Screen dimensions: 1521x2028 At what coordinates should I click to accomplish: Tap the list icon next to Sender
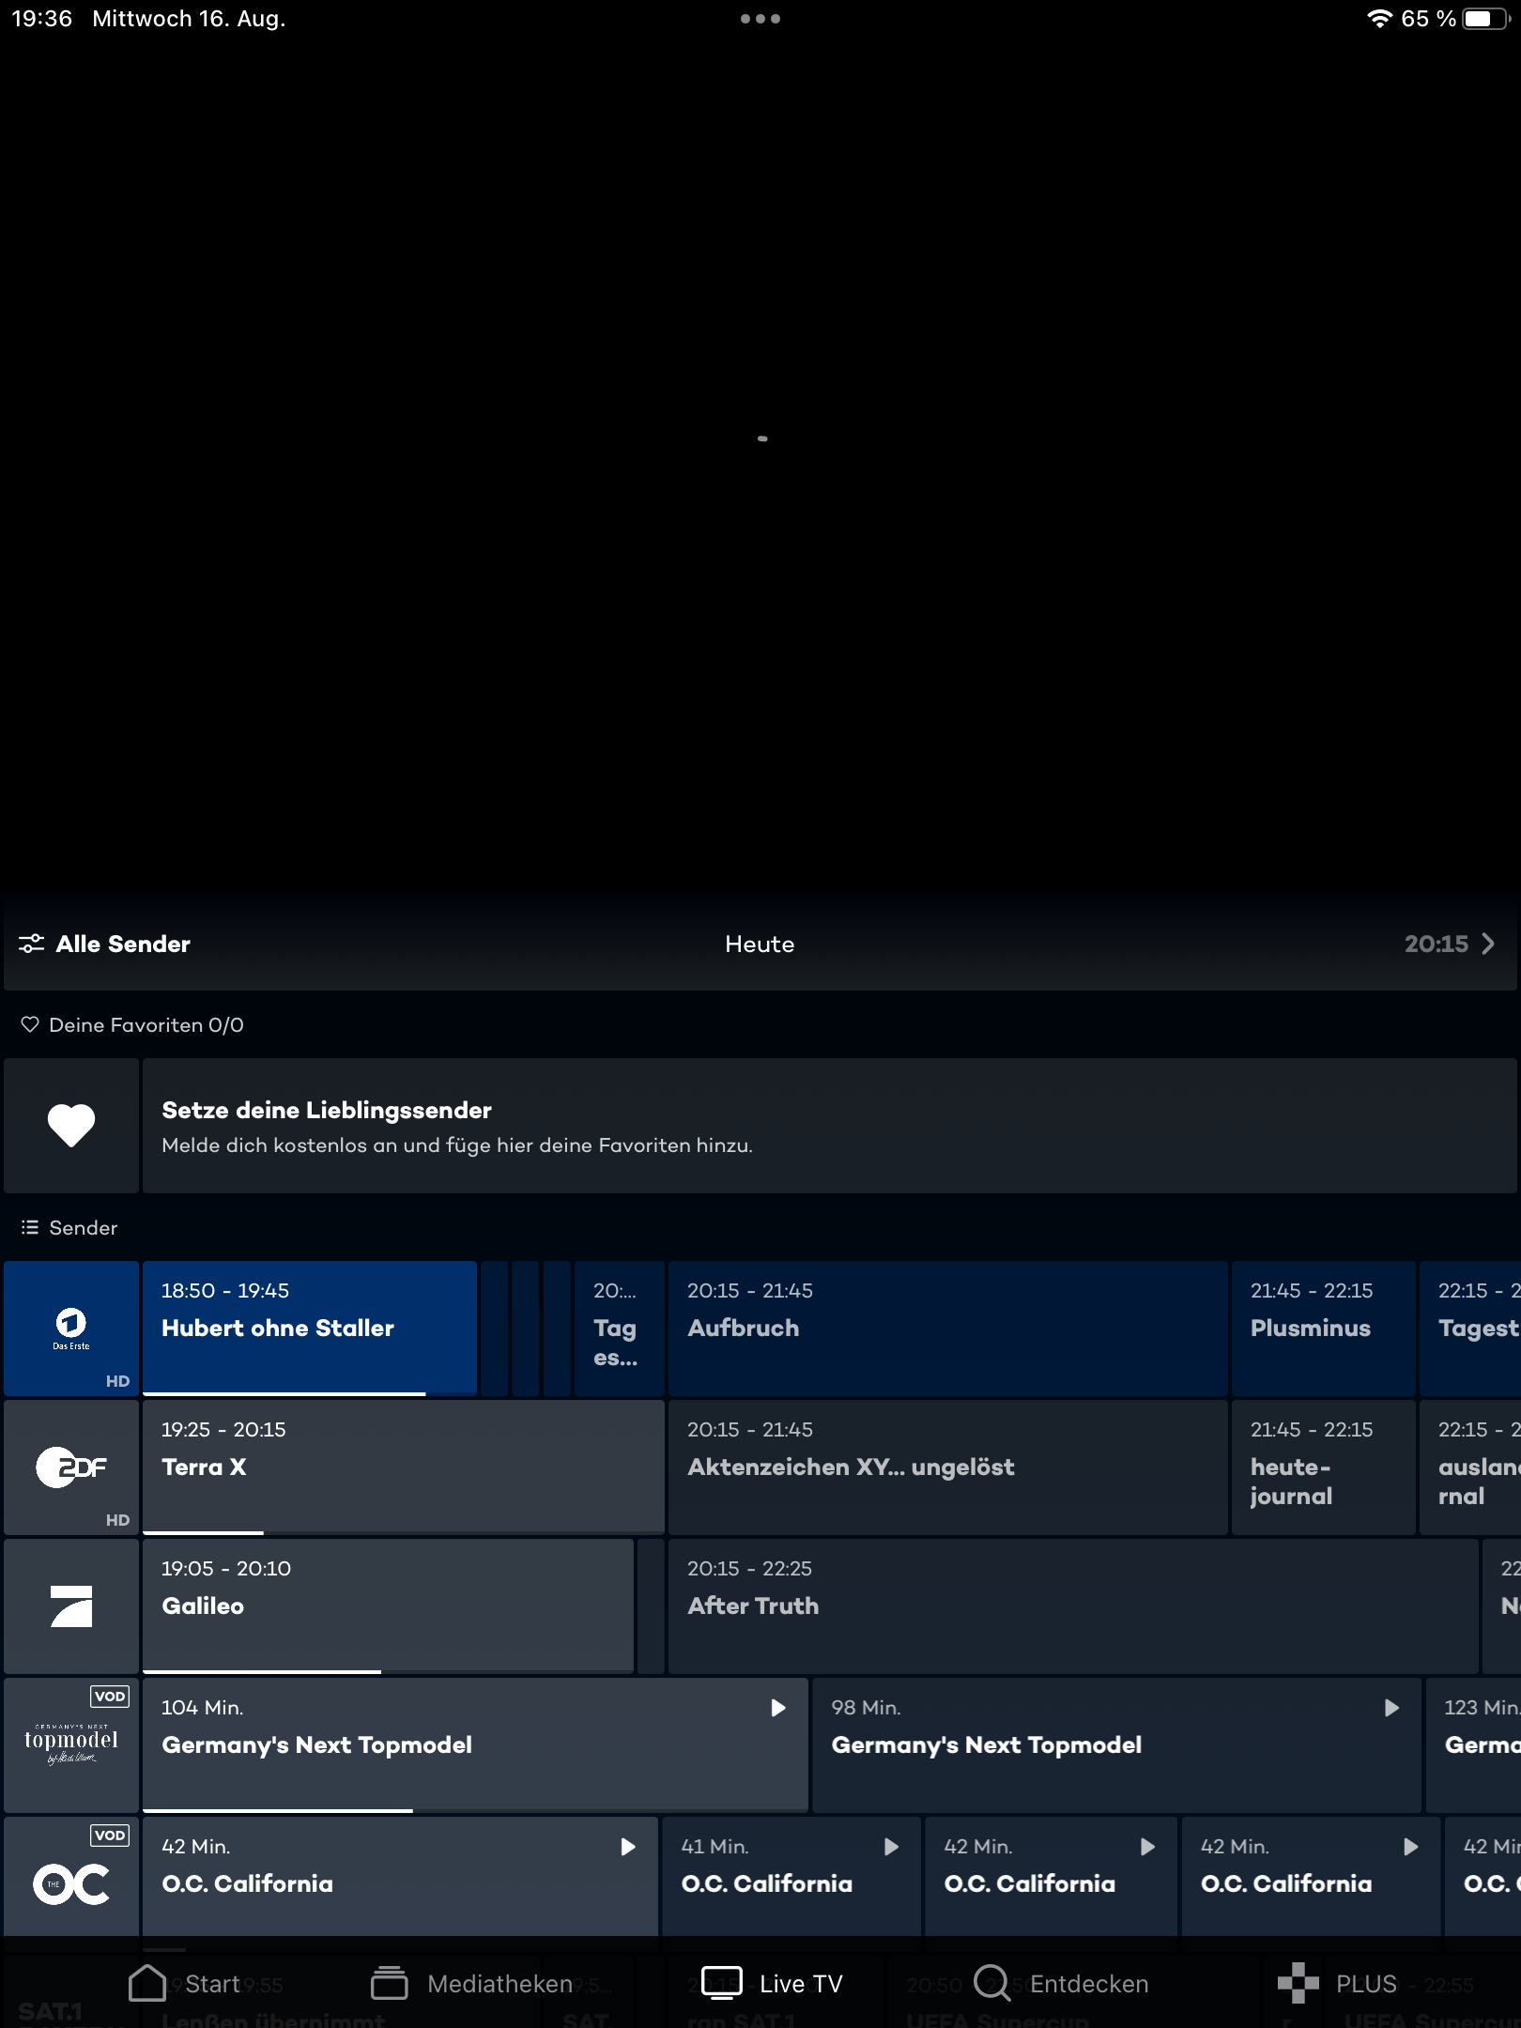(x=30, y=1227)
